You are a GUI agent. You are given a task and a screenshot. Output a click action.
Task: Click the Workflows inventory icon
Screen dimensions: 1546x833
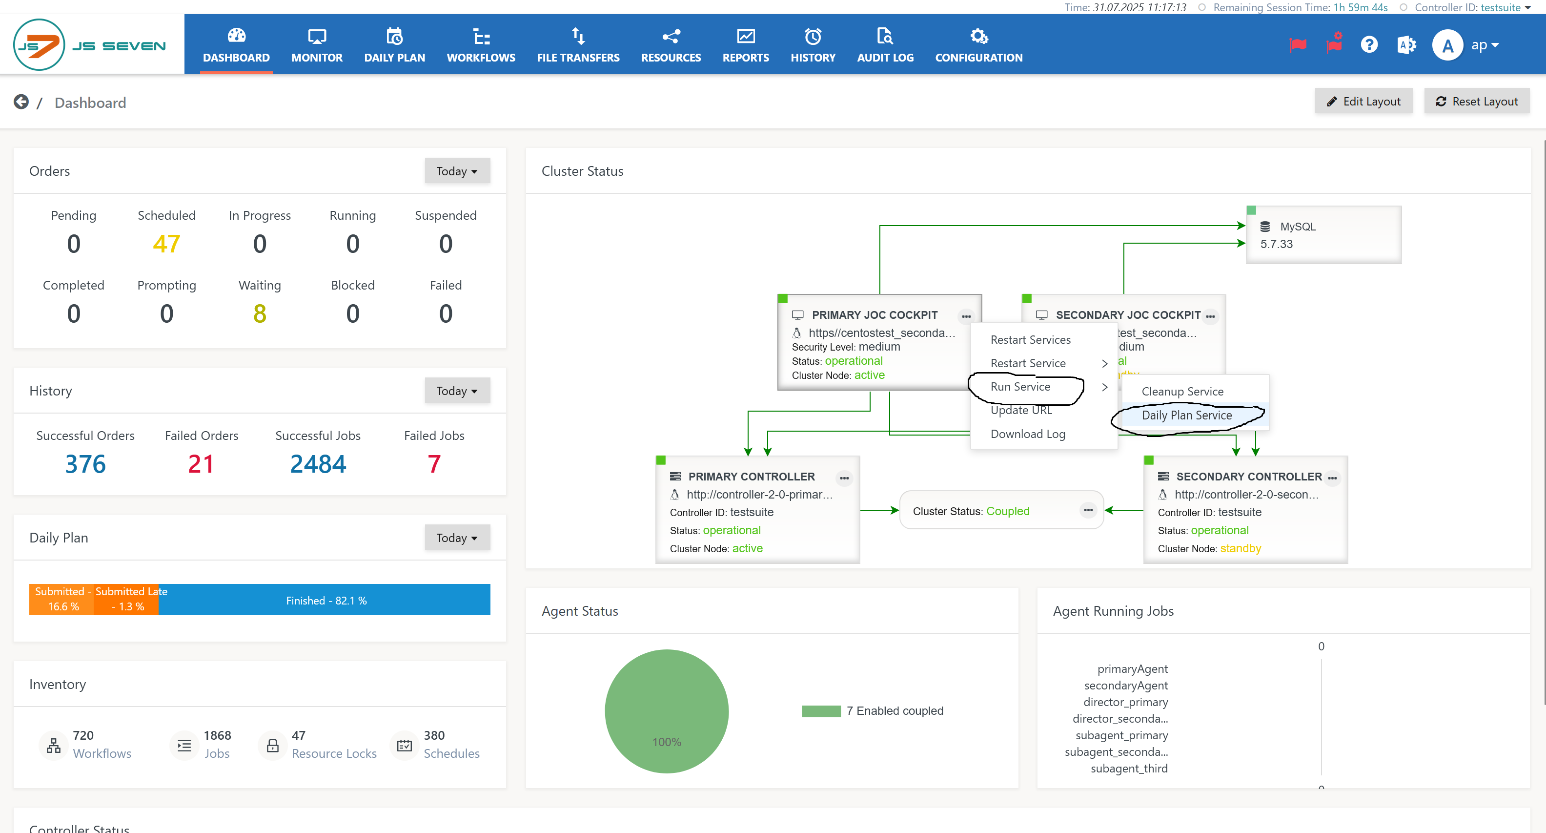pos(53,745)
